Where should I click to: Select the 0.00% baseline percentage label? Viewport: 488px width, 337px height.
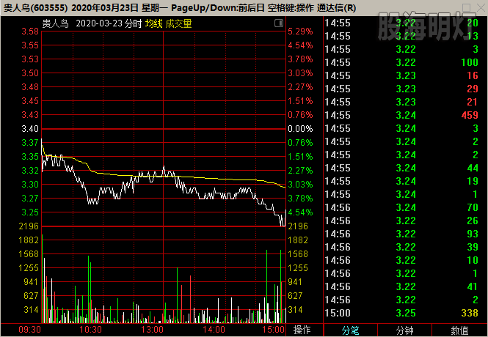coord(300,129)
